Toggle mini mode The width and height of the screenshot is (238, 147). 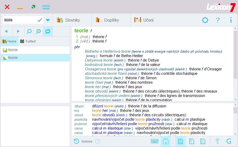(x=46, y=6)
